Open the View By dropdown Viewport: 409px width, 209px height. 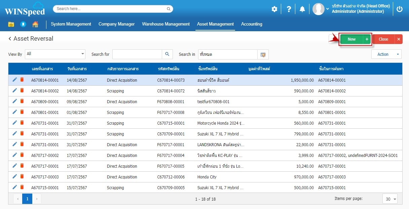coord(55,54)
